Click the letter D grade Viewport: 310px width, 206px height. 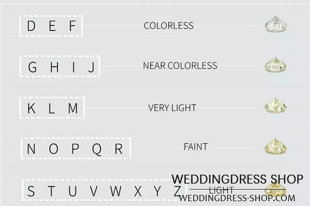pyautogui.click(x=31, y=26)
